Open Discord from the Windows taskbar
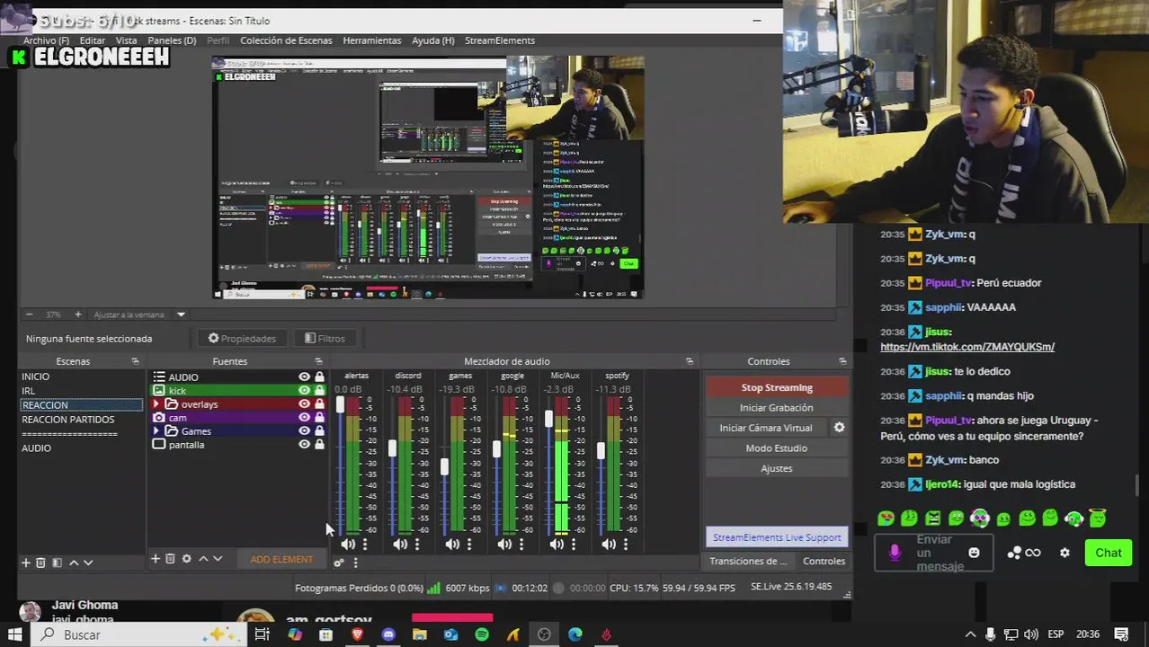The width and height of the screenshot is (1149, 647). point(388,634)
